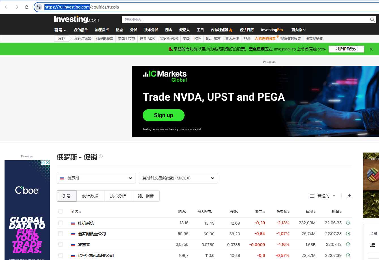Screen dimensions: 379x260
Task: Open 经济日历 in the main navigation
Action: tap(247, 30)
